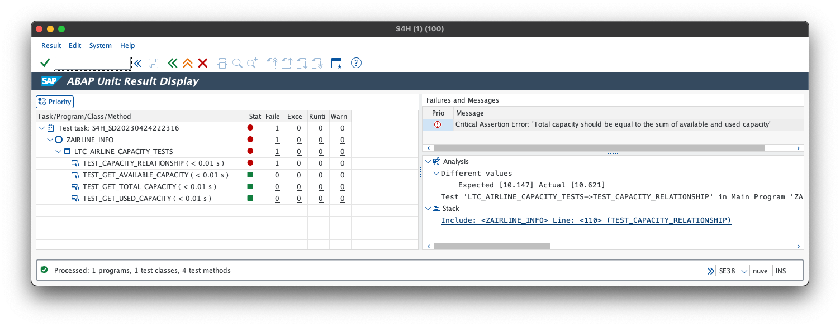The height and width of the screenshot is (327, 840).
Task: Click the Stat. column header
Action: pos(255,117)
